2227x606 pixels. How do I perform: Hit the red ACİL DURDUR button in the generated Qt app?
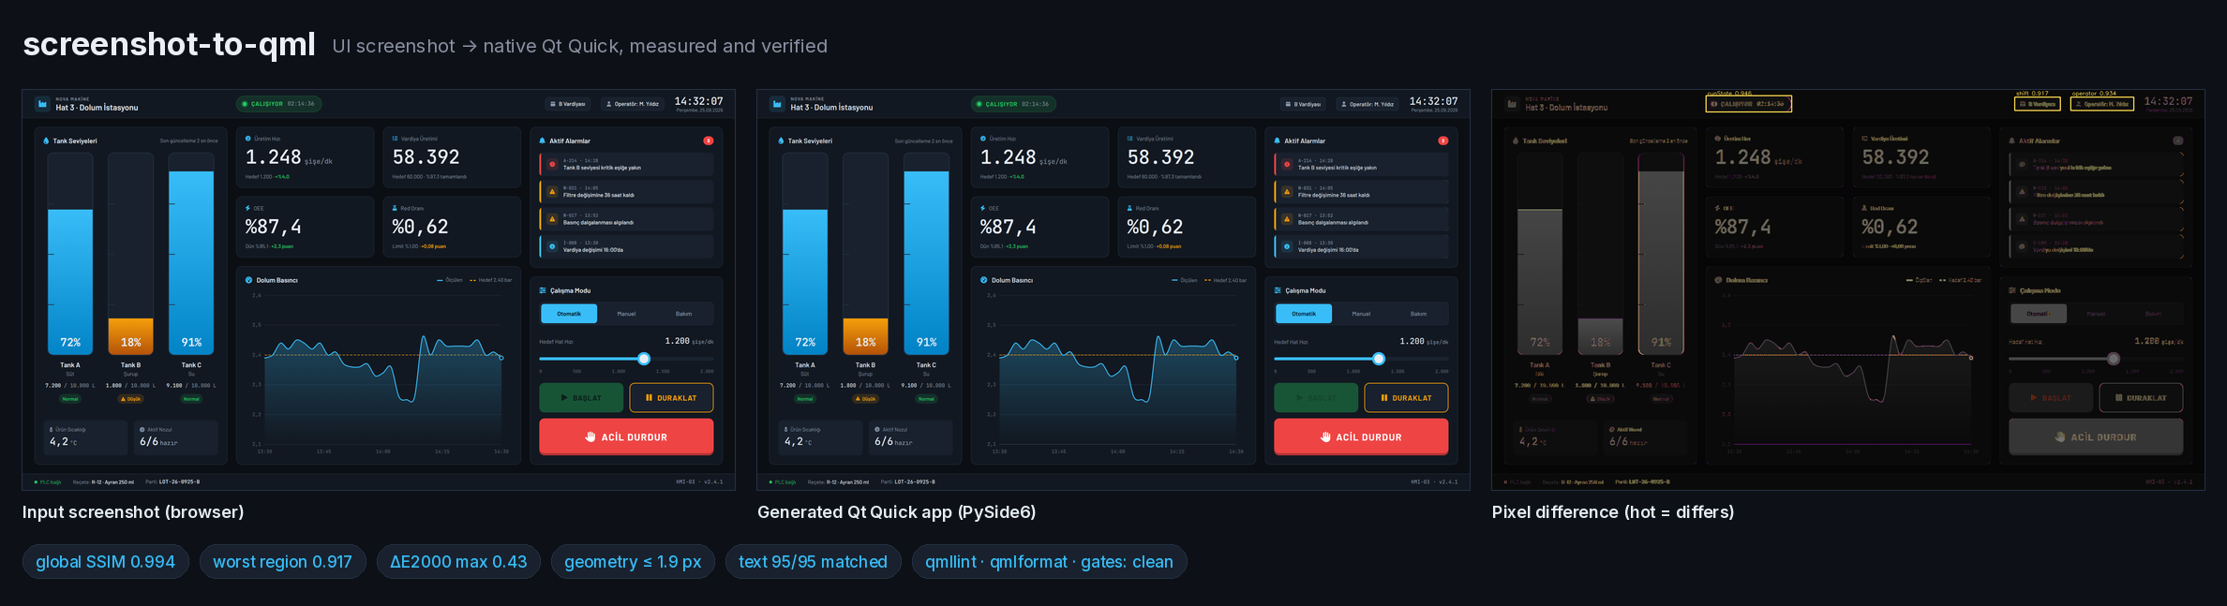click(x=1361, y=436)
